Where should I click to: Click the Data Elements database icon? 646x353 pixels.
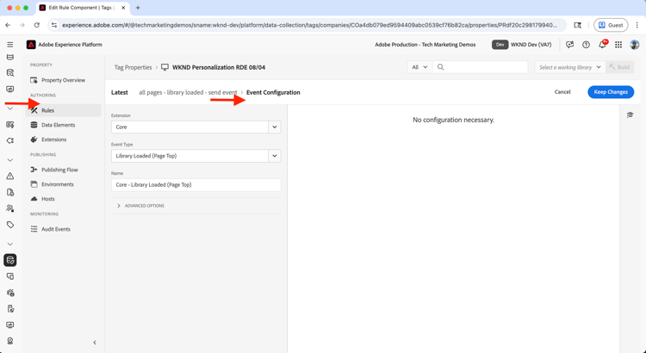point(34,125)
